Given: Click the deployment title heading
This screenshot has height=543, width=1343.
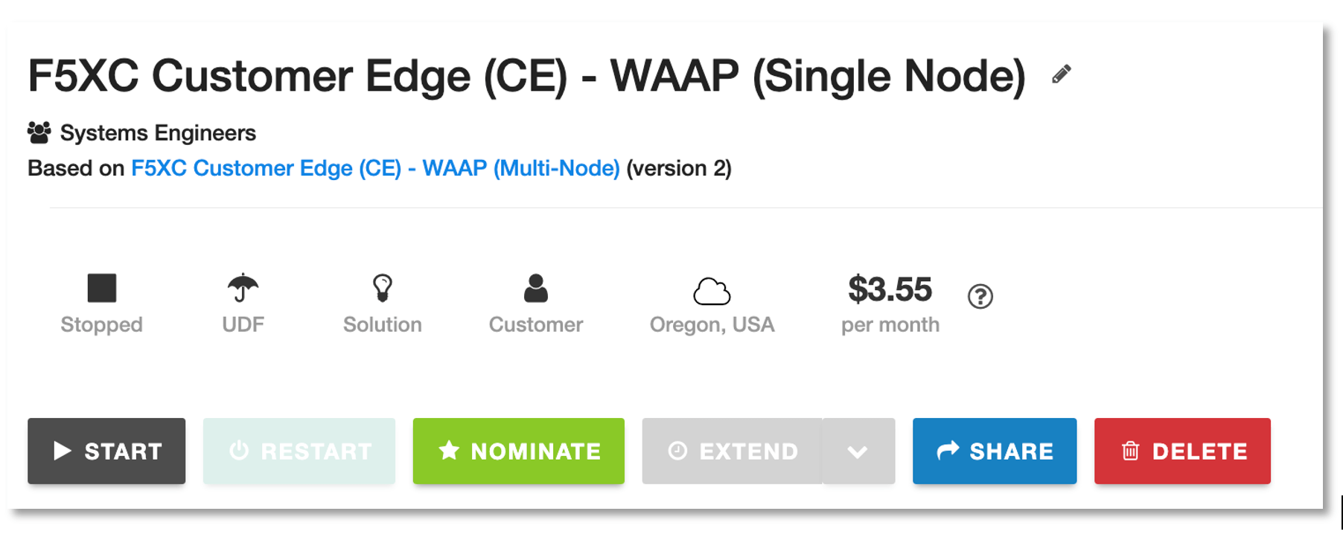Looking at the screenshot, I should pos(526,76).
